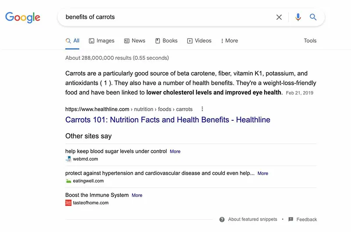Click the About featured snippets link
351x232 pixels.
tap(252, 219)
